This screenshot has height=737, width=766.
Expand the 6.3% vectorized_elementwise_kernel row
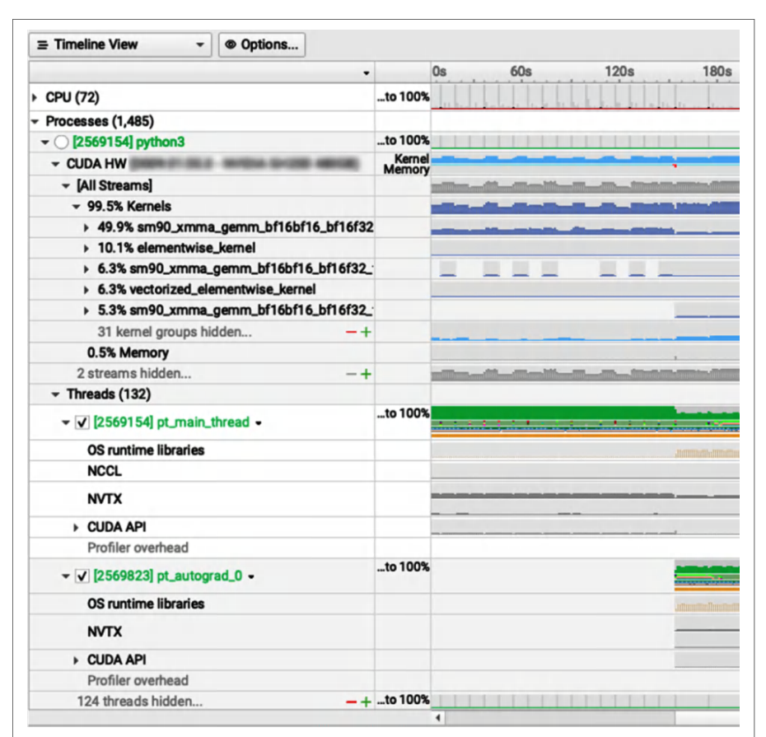pos(86,290)
